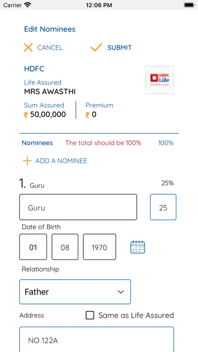This screenshot has width=198, height=352.
Task: Tap the birth year field 1970
Action: coord(100,247)
